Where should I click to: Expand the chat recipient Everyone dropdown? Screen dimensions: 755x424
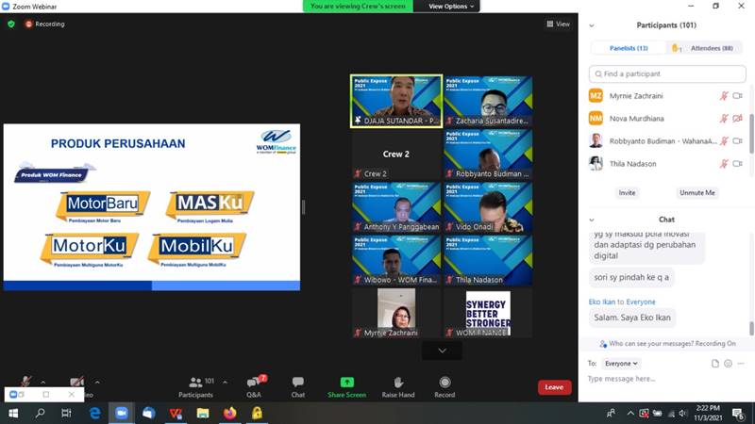coord(621,363)
